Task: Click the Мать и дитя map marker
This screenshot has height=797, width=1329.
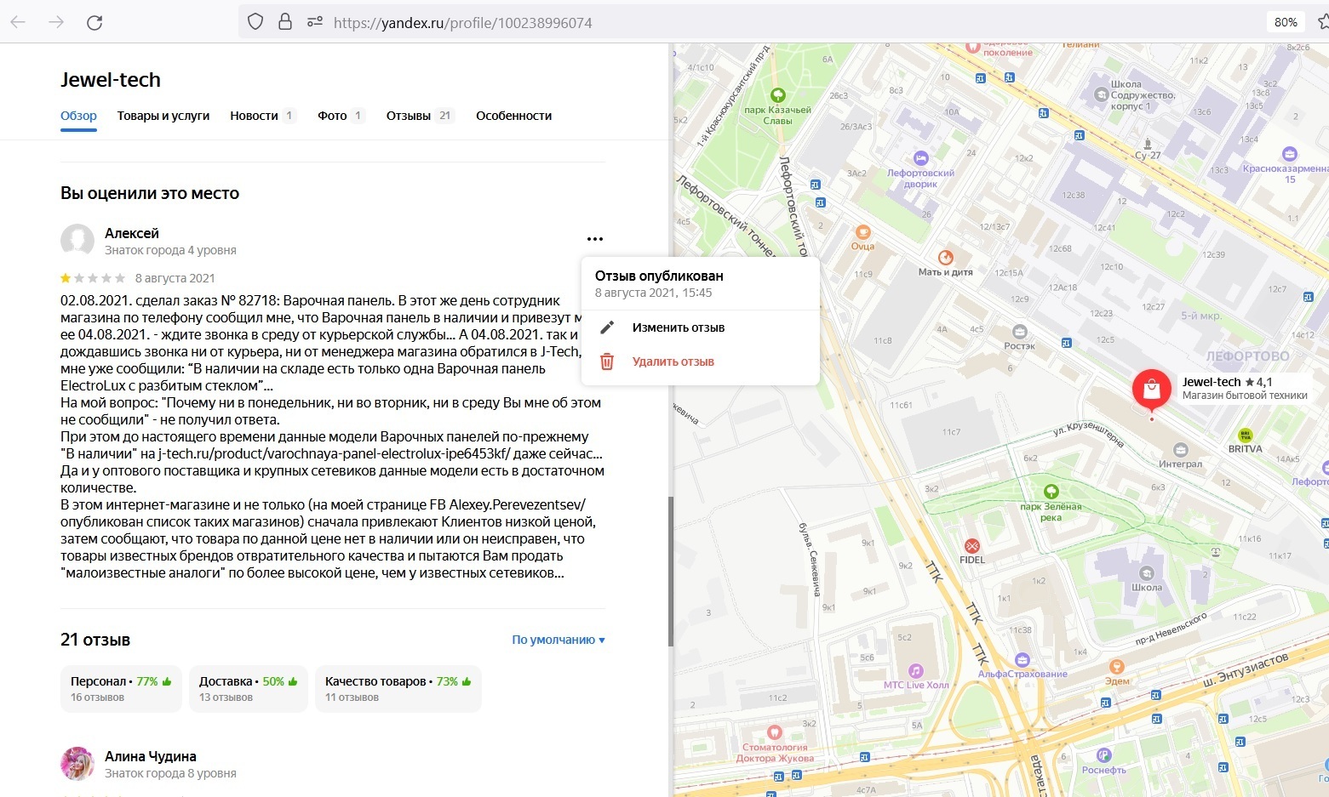Action: [945, 258]
